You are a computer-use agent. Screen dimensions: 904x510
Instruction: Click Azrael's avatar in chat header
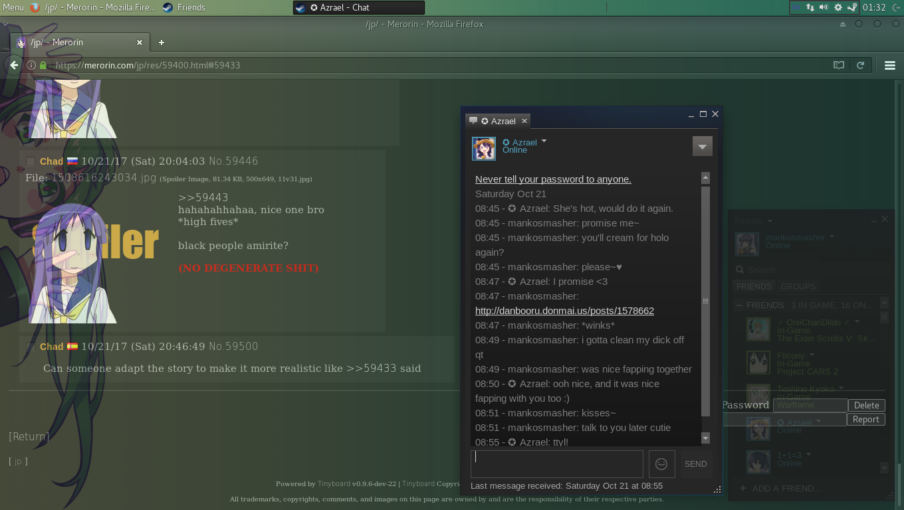tap(484, 149)
